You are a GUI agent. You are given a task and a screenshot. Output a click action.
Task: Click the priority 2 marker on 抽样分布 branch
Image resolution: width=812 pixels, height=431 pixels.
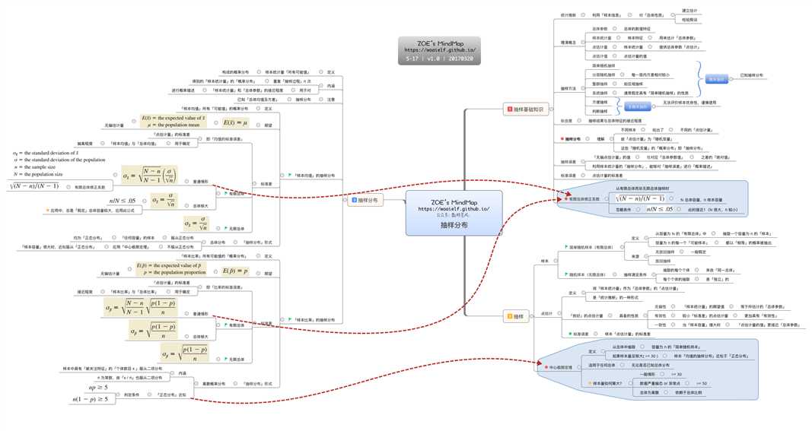click(355, 200)
